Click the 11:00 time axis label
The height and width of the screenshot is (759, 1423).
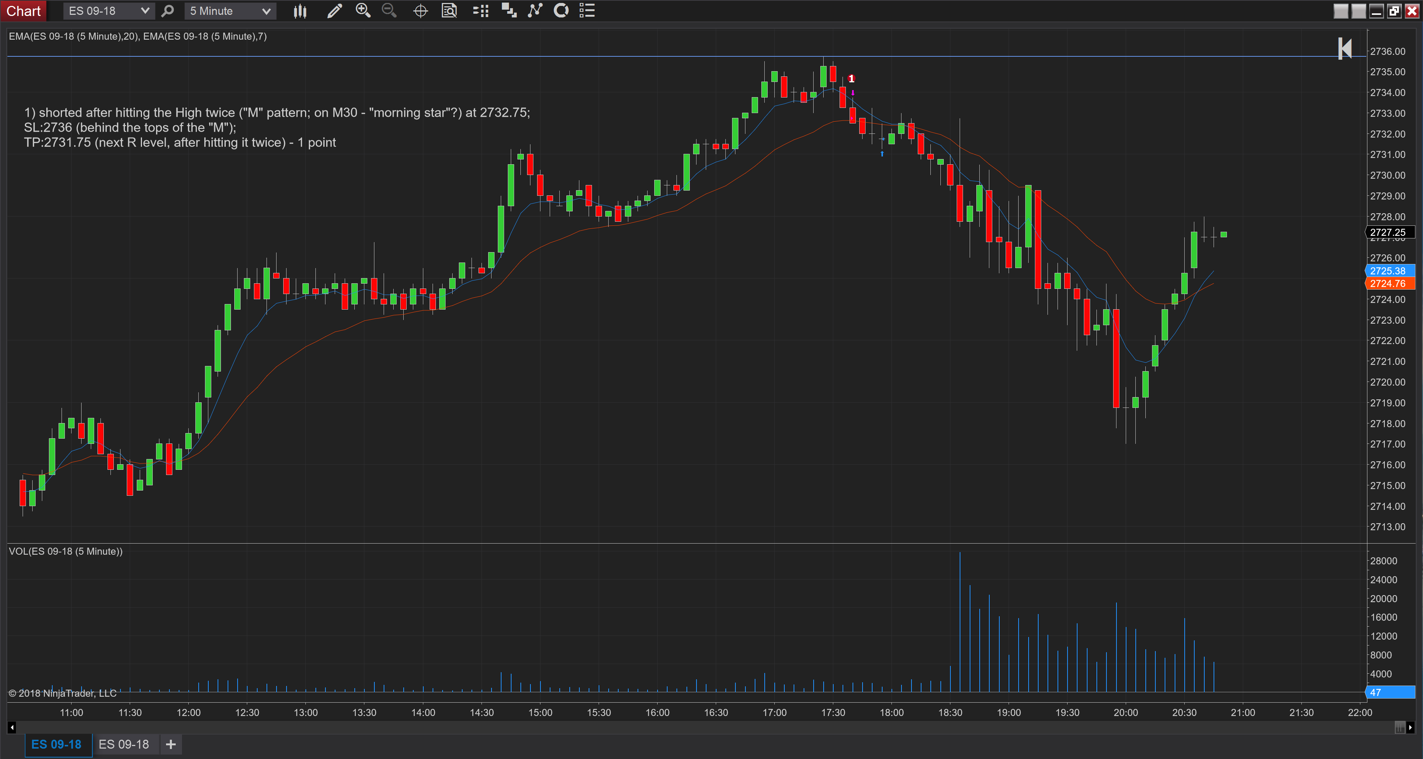71,713
